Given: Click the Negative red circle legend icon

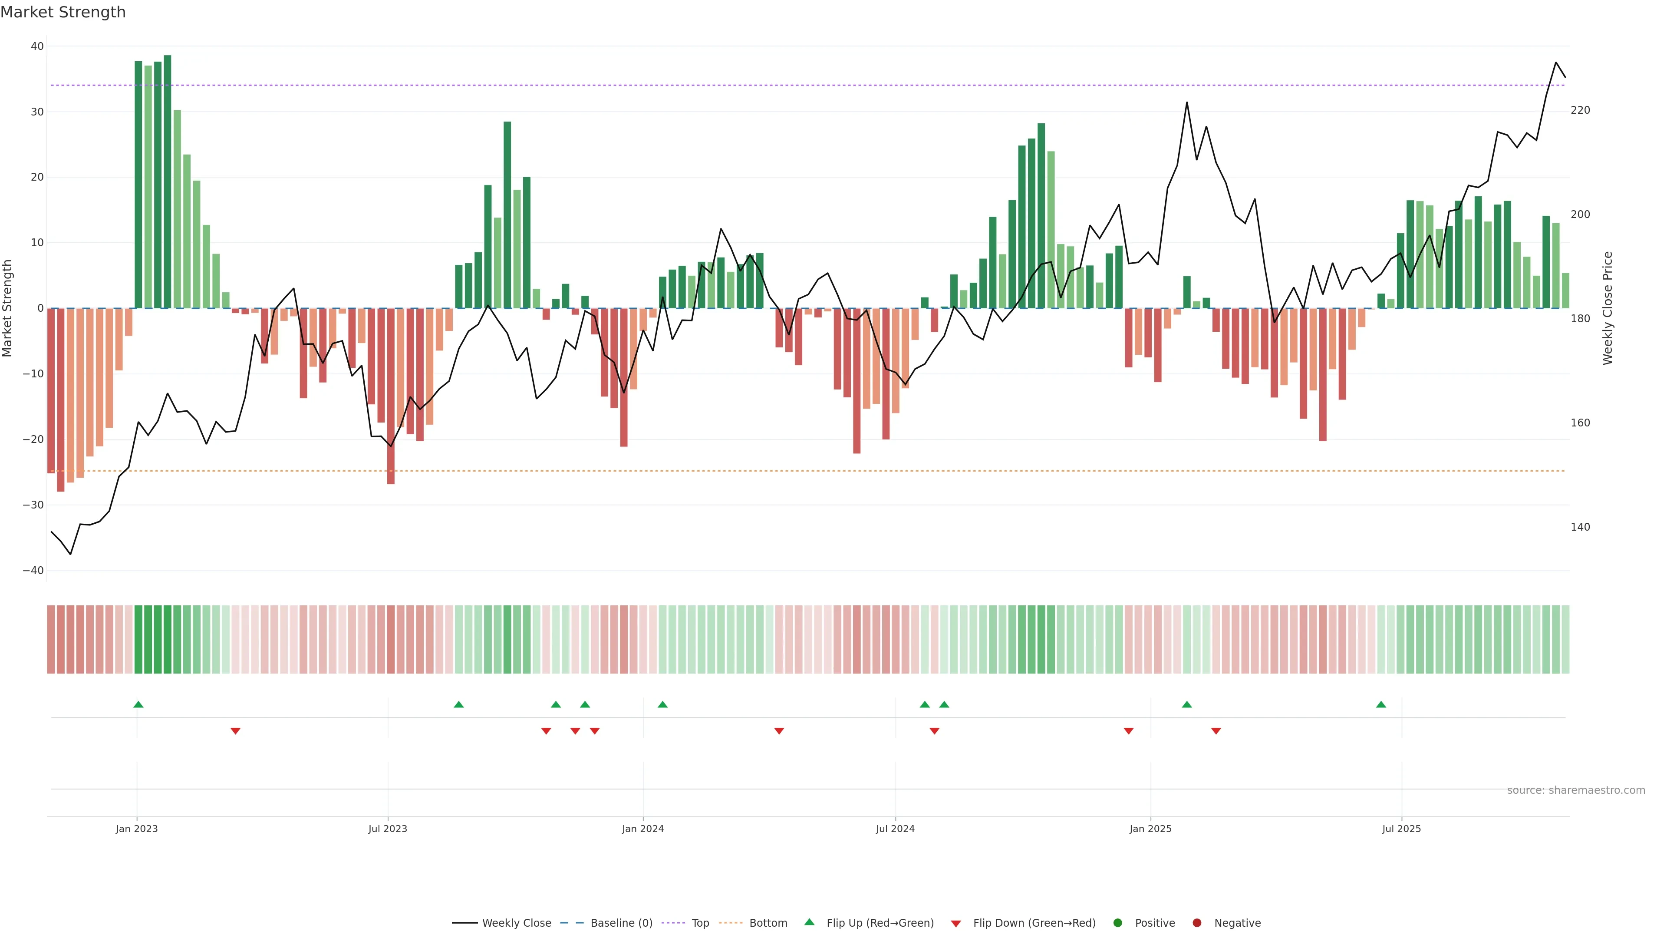Looking at the screenshot, I should click(1196, 923).
